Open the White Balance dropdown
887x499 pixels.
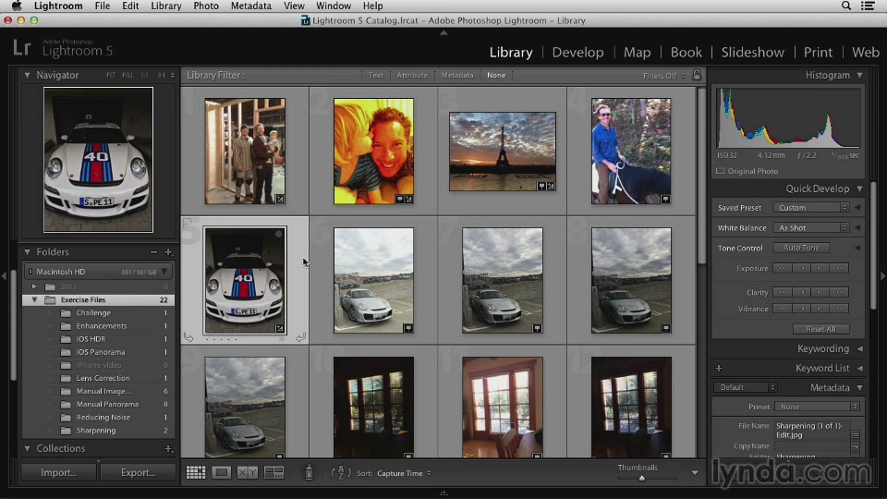tap(811, 228)
